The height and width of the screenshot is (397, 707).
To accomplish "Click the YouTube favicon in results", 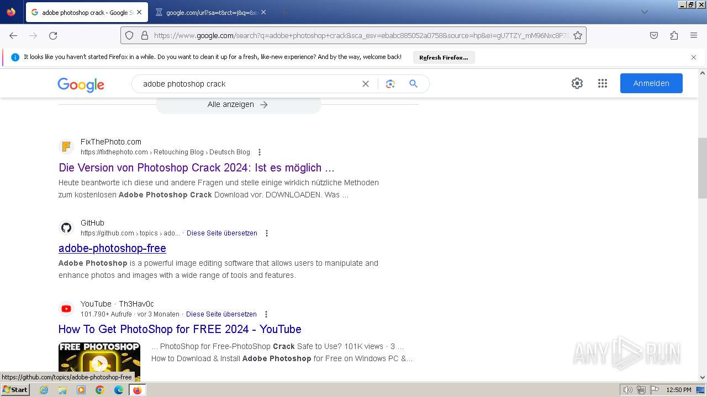I will (x=66, y=309).
